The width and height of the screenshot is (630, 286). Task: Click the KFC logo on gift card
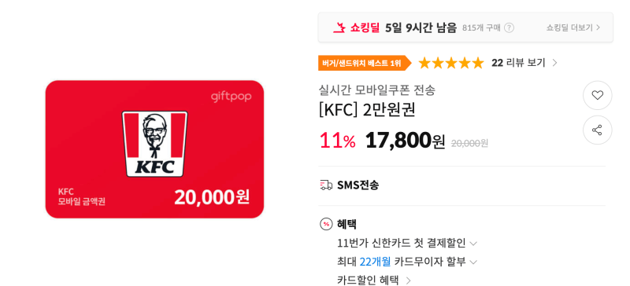(x=154, y=144)
